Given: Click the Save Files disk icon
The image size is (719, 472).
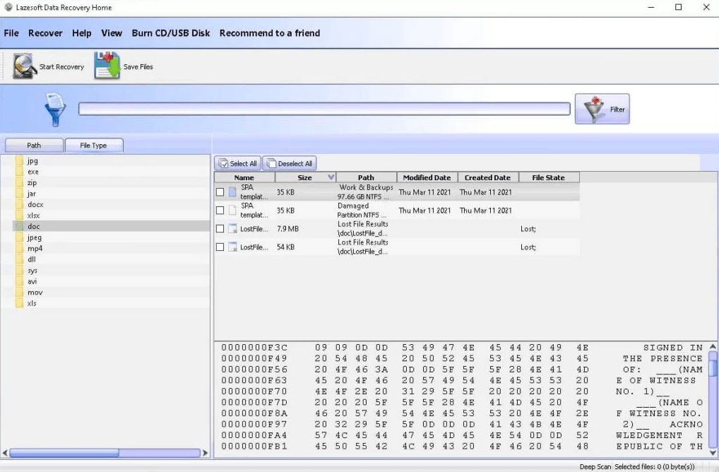Looking at the screenshot, I should 107,66.
